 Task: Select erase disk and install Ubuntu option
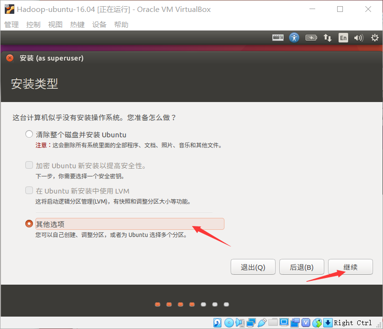pyautogui.click(x=29, y=134)
